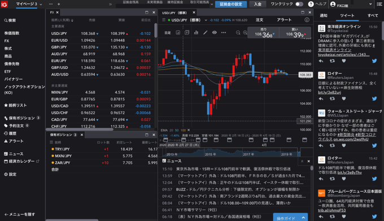Screen dimensions: 384x221
Task: Open 予約注文 in the sidebar
Action: point(16,126)
